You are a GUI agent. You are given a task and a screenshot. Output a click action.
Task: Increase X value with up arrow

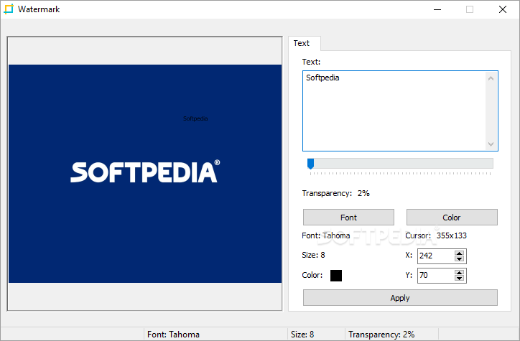coord(459,253)
